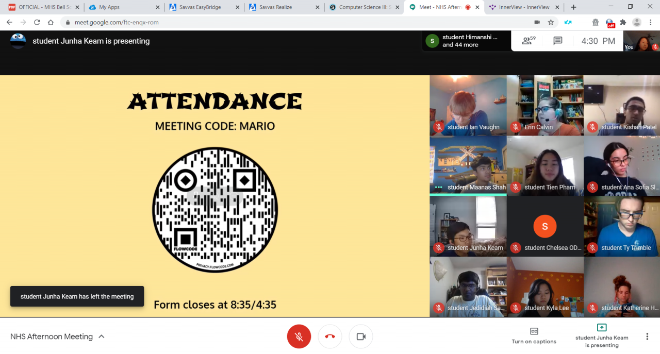Select student Ana Sofia's video tile
This screenshot has width=660, height=354.
click(x=622, y=165)
